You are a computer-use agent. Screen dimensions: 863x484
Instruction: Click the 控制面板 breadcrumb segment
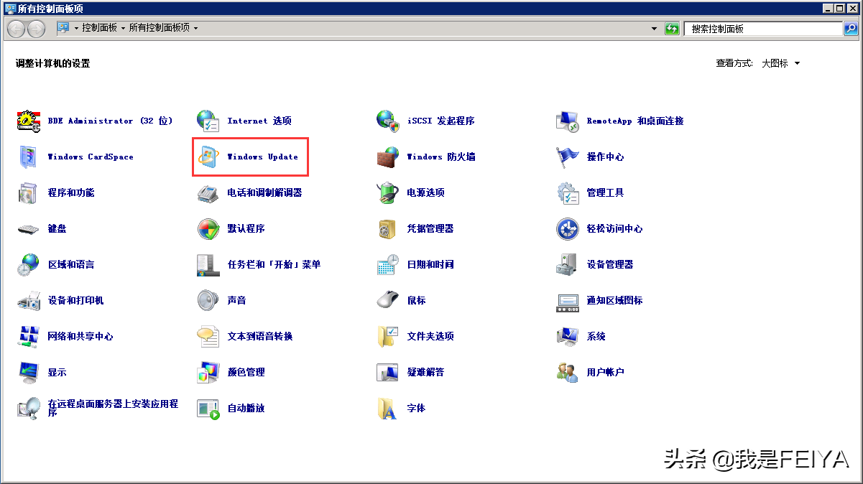[x=100, y=28]
